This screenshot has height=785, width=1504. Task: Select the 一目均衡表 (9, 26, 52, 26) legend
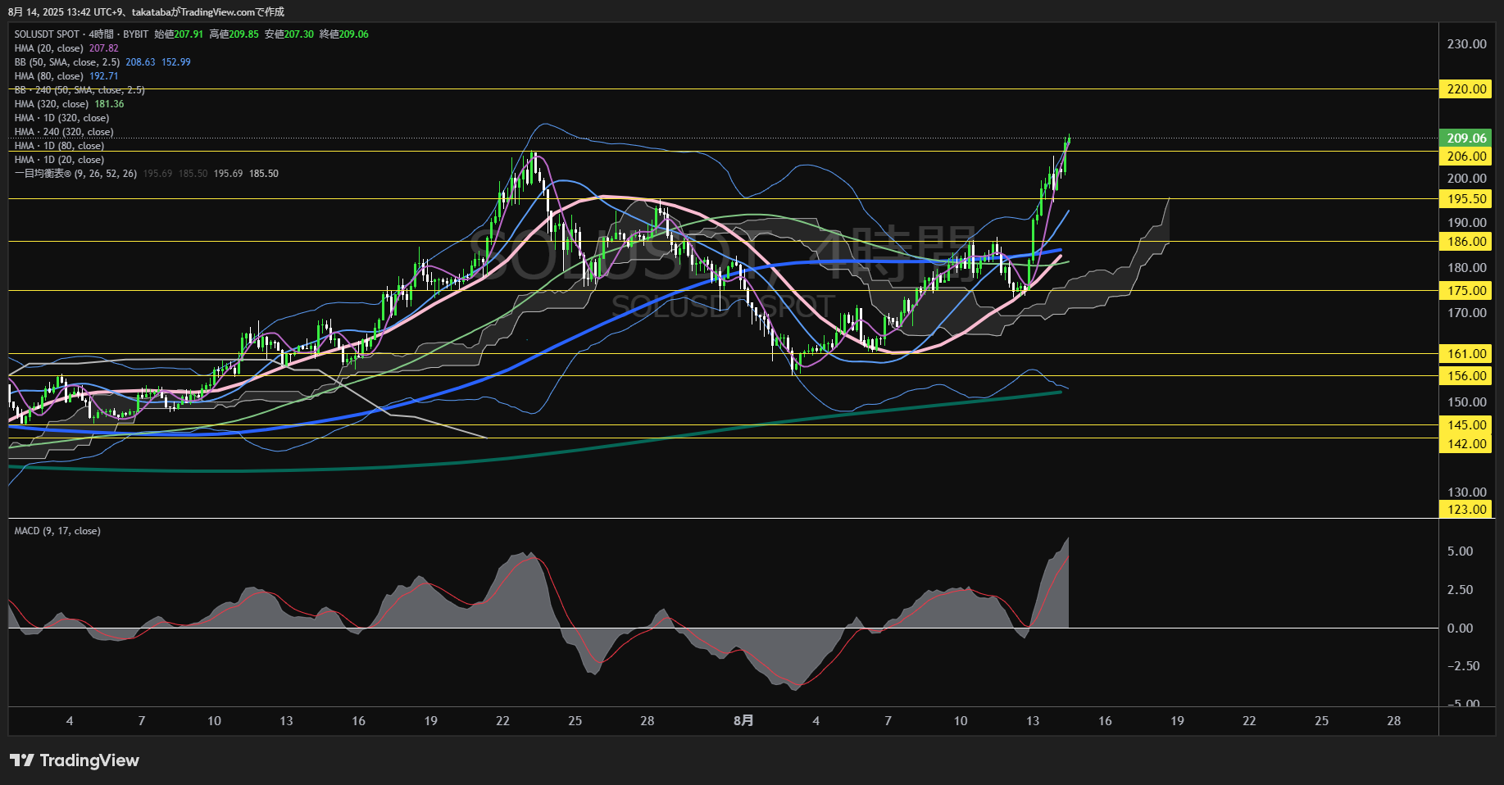pyautogui.click(x=147, y=174)
